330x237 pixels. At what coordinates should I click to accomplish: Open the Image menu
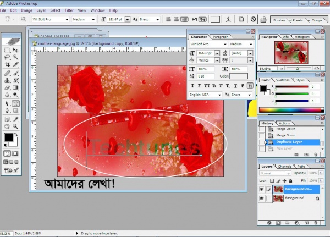(x=26, y=10)
